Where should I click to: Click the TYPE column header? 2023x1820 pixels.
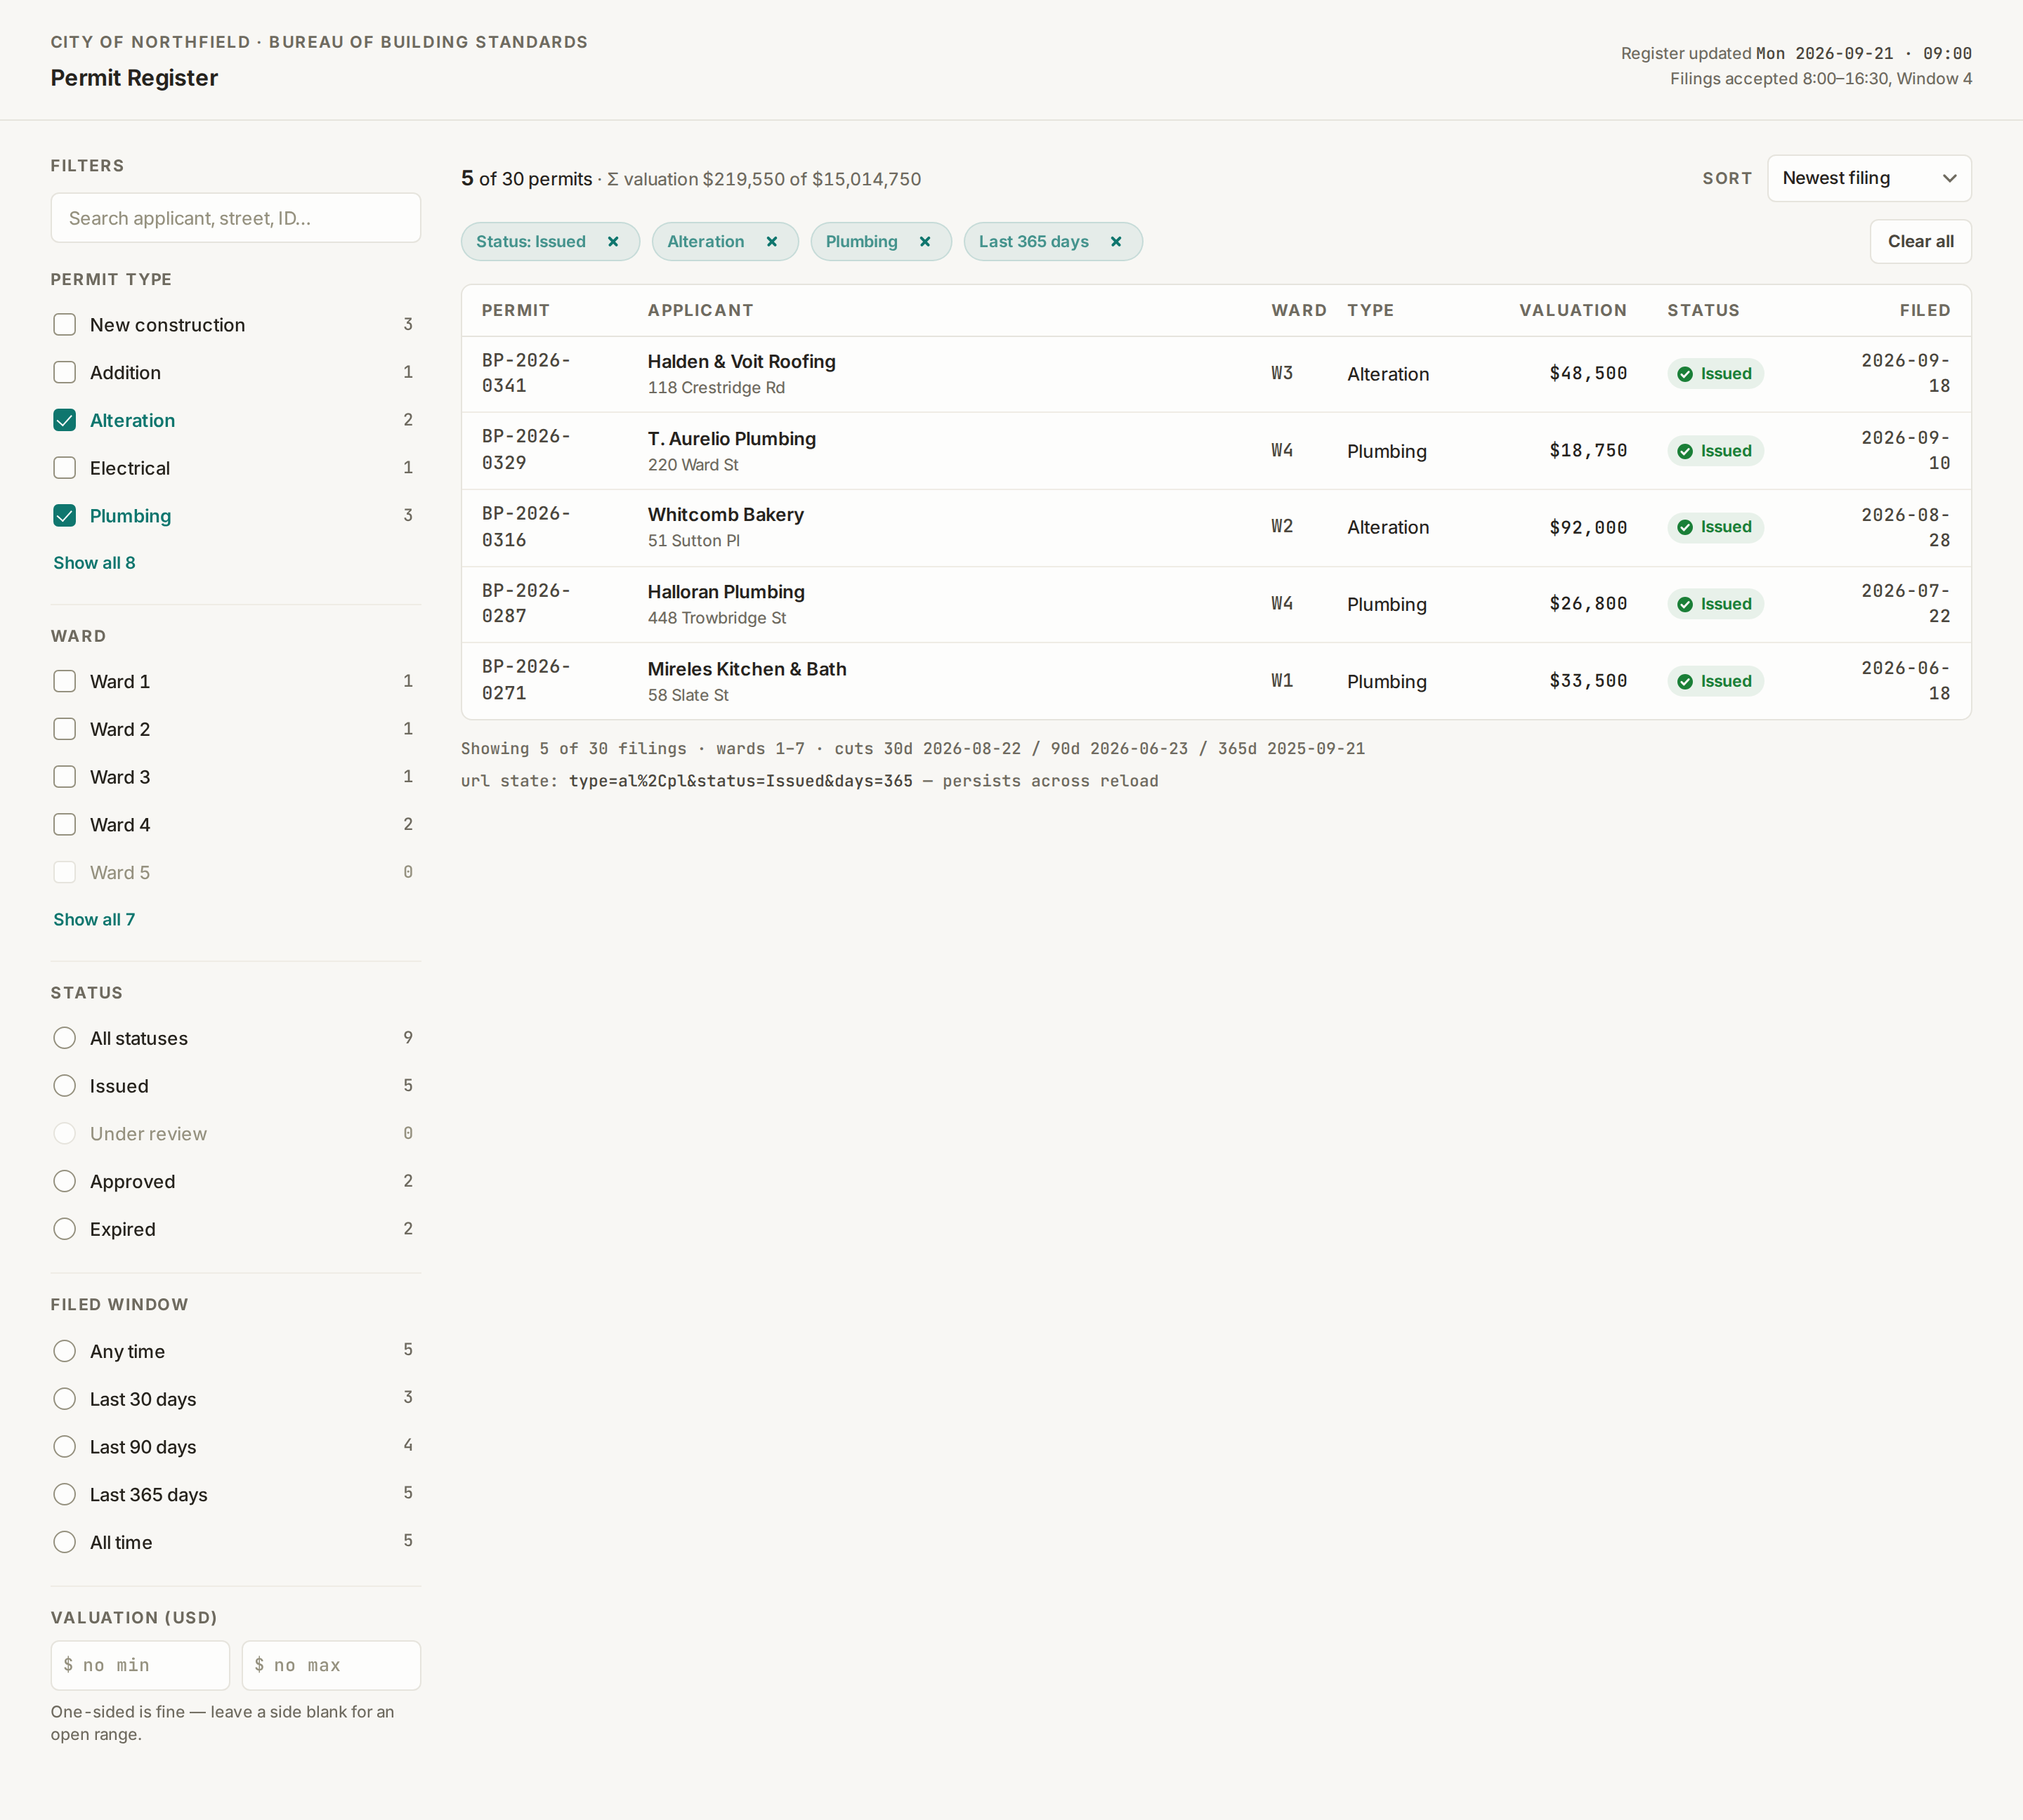pos(1370,311)
